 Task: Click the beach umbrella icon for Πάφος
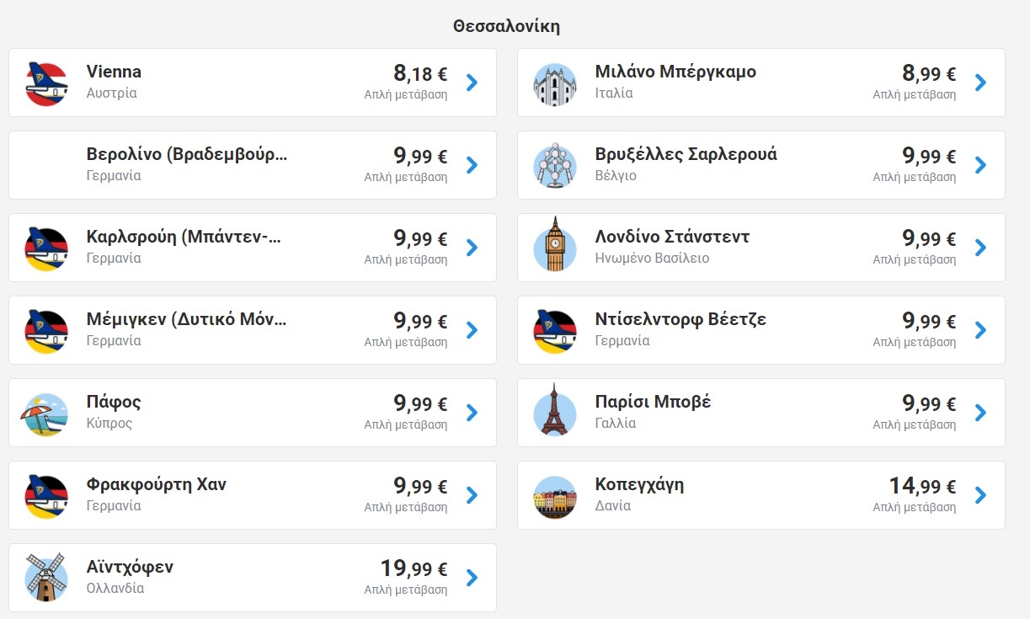(44, 414)
